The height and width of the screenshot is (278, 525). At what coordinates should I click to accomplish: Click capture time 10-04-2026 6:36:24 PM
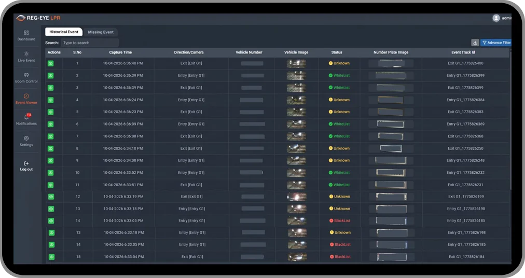(x=122, y=100)
